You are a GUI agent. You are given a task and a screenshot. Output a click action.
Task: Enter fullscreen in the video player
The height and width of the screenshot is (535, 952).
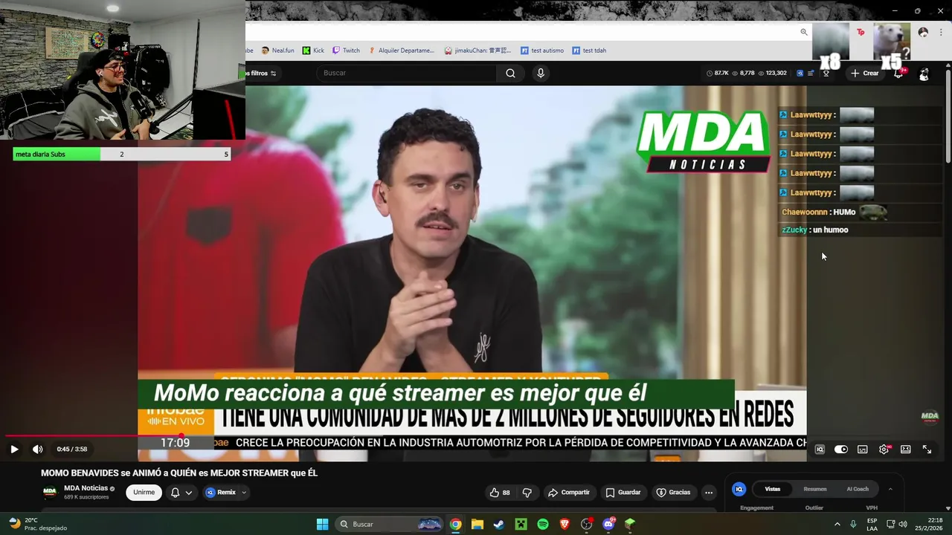927,450
